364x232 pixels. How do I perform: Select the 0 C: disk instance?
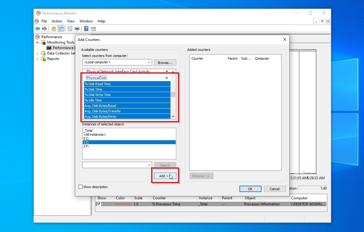tap(129, 138)
